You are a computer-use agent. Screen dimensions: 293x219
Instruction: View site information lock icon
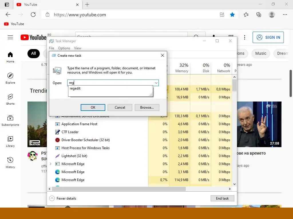tap(47, 15)
